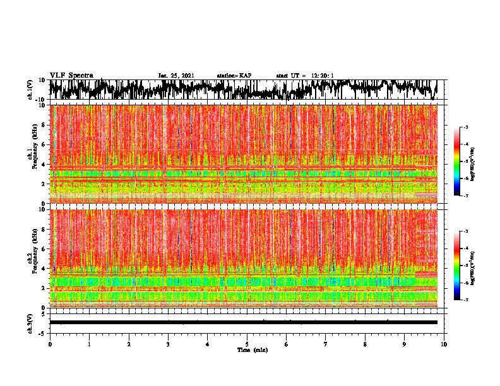Click time axis tick label '3'
The height and width of the screenshot is (386, 500).
168,344
